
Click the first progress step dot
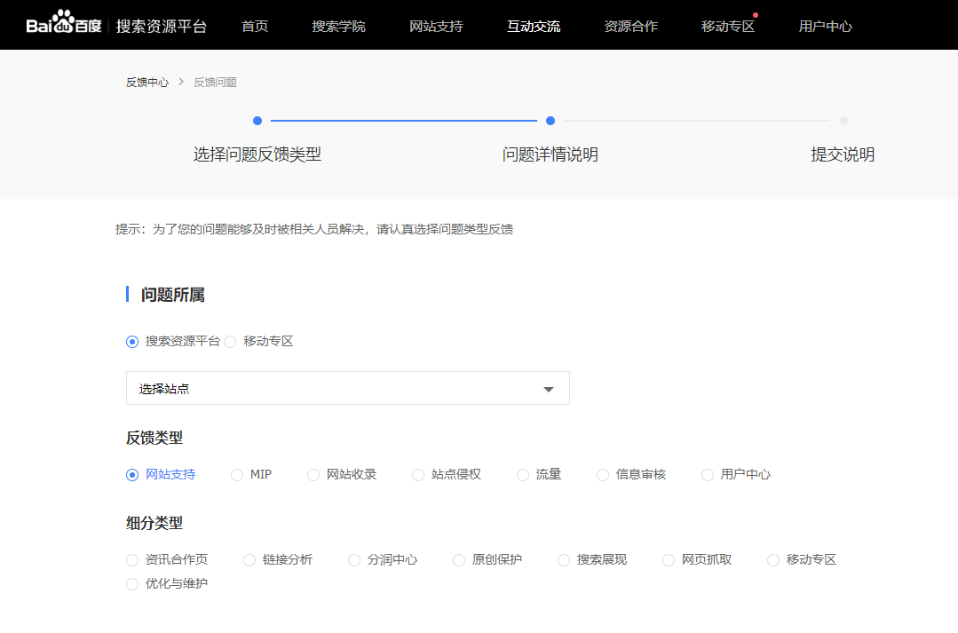pos(257,121)
